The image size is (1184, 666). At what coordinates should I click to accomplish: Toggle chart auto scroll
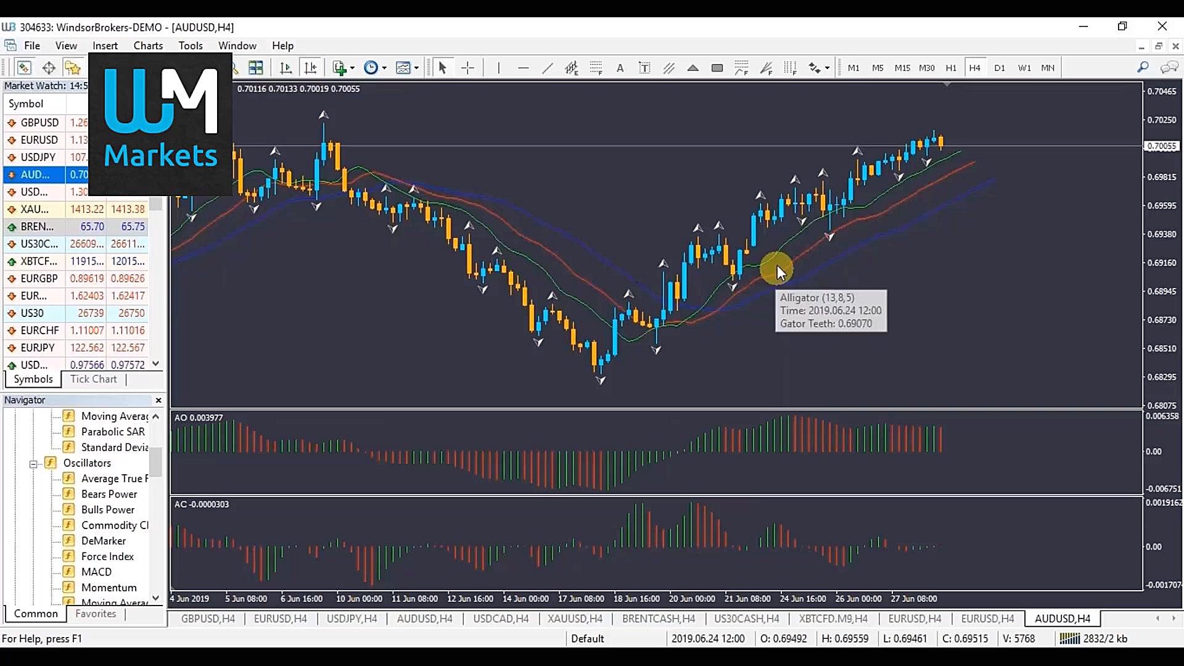pyautogui.click(x=286, y=68)
